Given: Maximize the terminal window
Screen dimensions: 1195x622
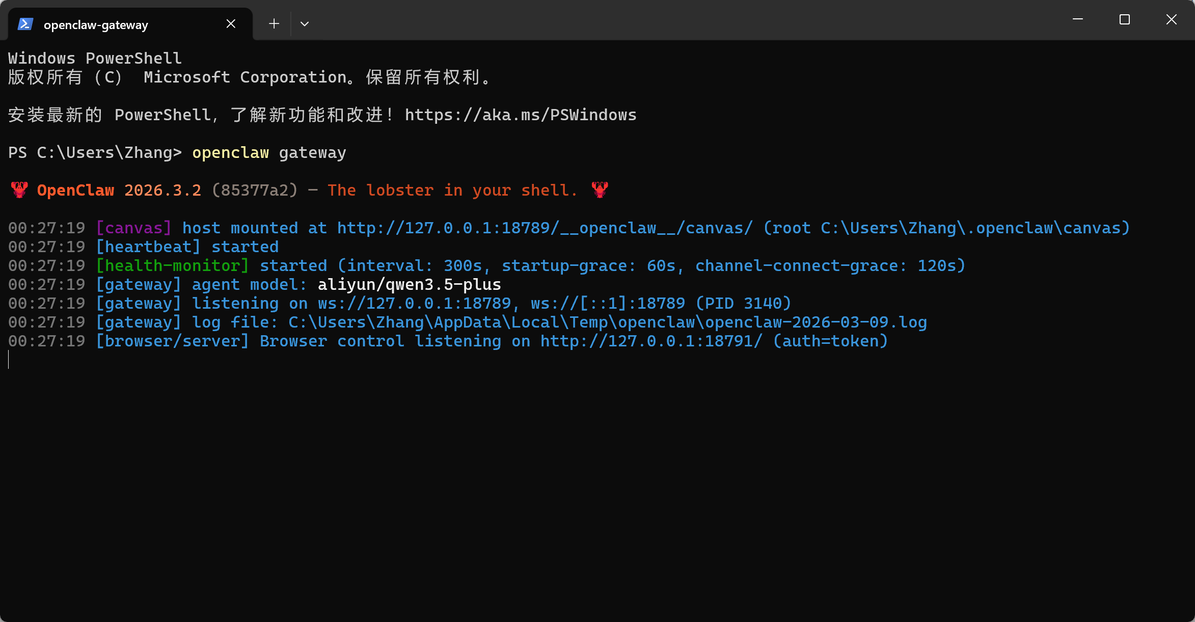Looking at the screenshot, I should 1125,19.
